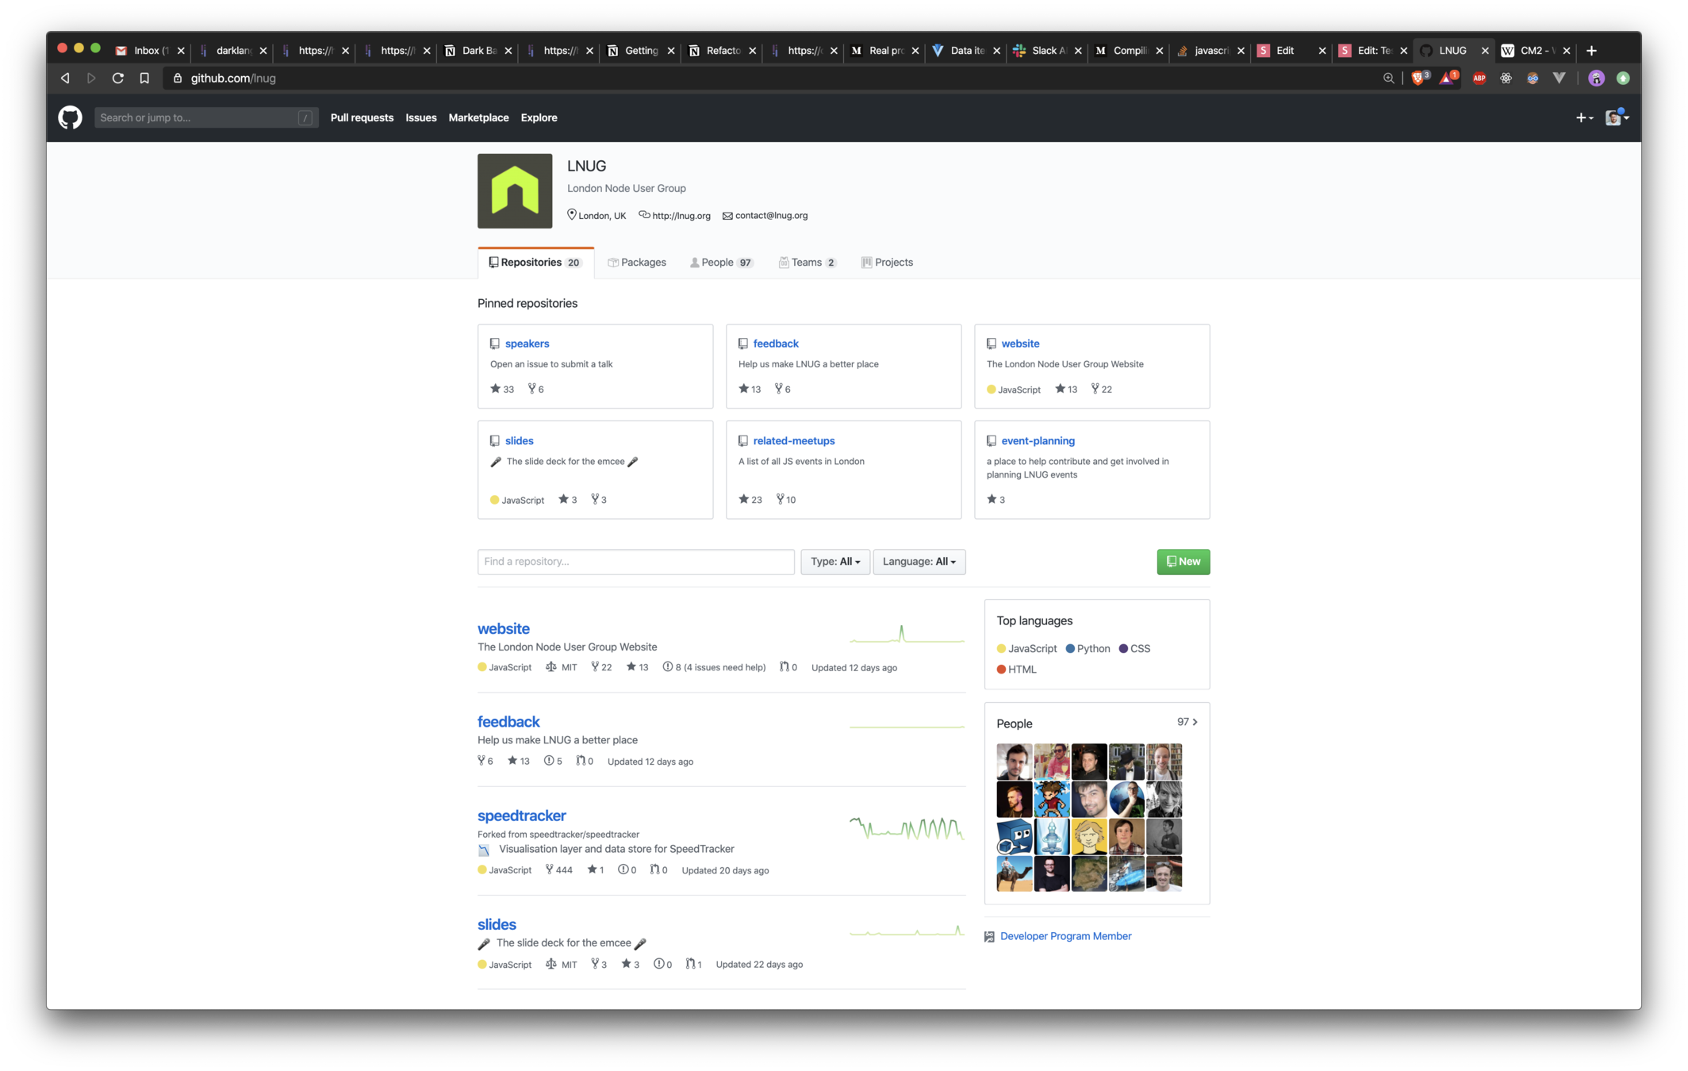
Task: Expand the Language: All dropdown
Action: point(919,562)
